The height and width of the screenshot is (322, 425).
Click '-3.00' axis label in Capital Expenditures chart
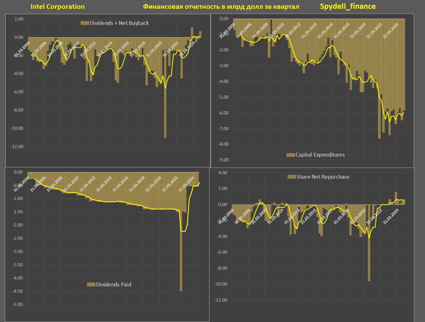(224, 66)
